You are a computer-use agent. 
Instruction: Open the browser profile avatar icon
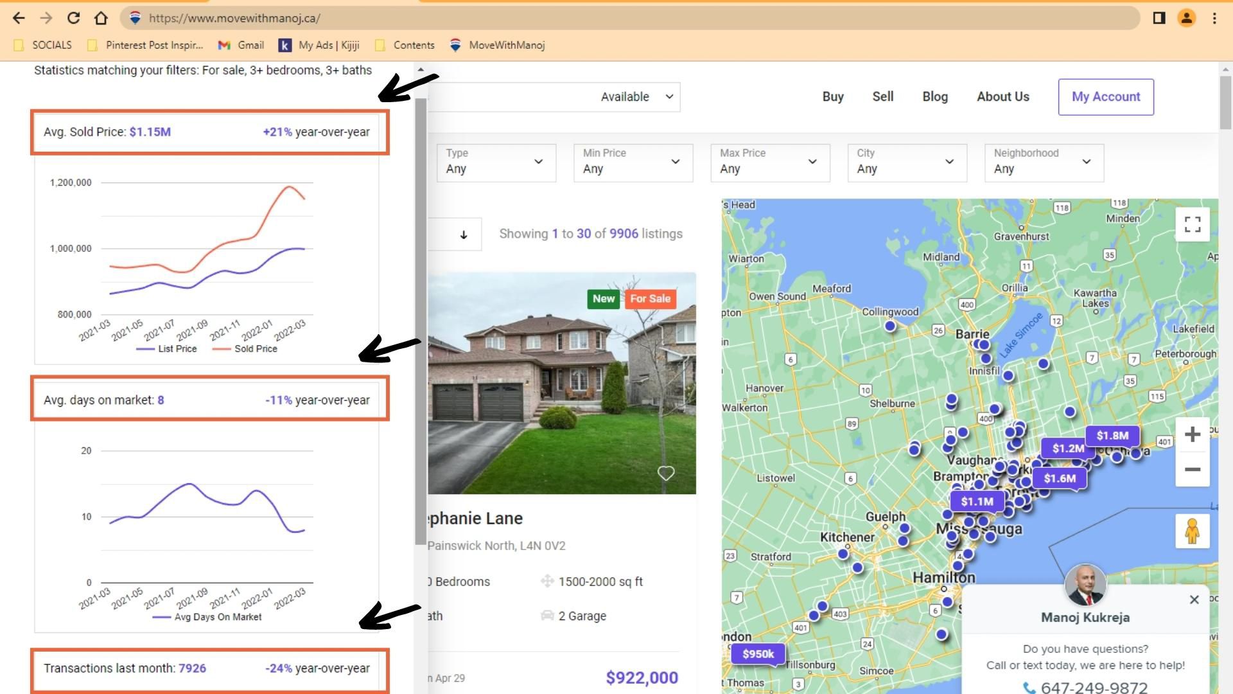1186,18
